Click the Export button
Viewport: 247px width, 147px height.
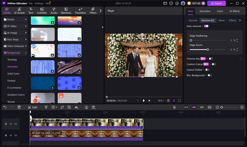point(216,3)
